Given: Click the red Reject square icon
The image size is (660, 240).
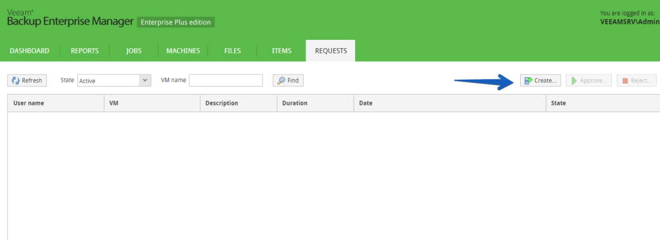Looking at the screenshot, I should [x=625, y=80].
